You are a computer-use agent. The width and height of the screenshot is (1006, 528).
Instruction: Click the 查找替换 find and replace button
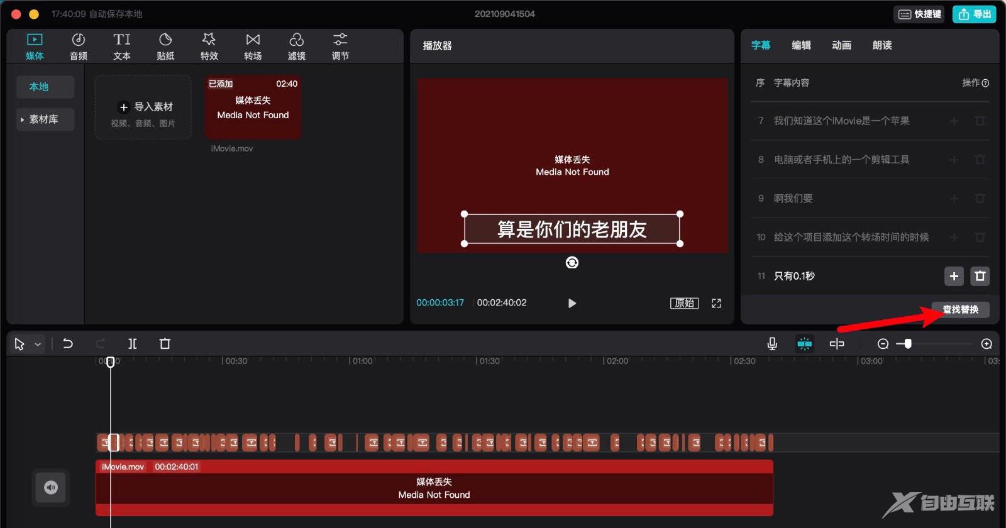pyautogui.click(x=960, y=309)
